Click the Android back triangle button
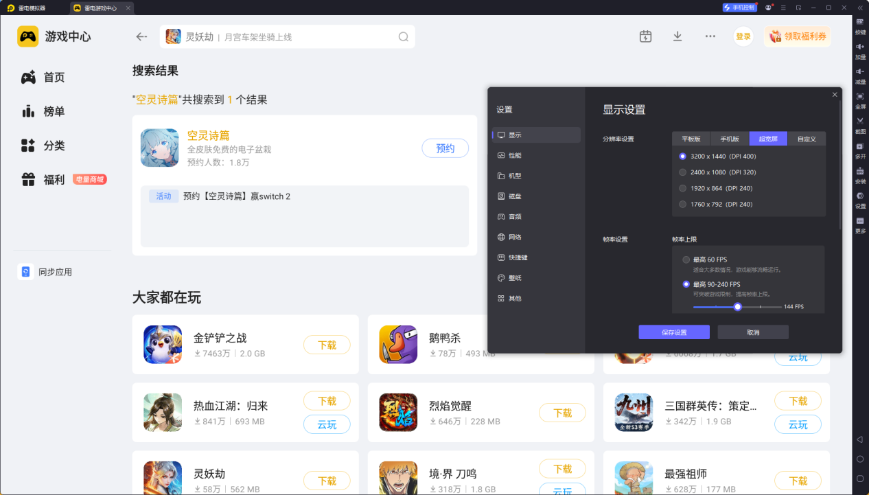Viewport: 869px width, 495px height. 859,439
